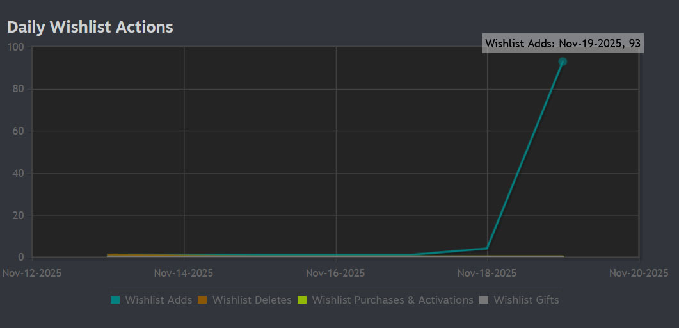
Task: Click the Nov-20-2025 x-axis label
Action: click(638, 273)
